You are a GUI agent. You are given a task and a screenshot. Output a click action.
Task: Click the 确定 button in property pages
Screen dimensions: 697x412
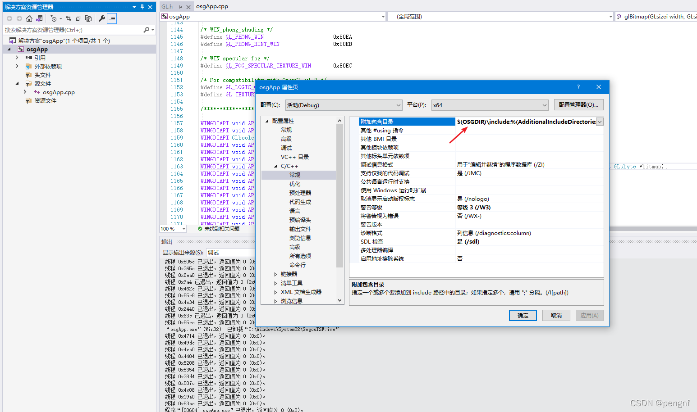(x=523, y=315)
